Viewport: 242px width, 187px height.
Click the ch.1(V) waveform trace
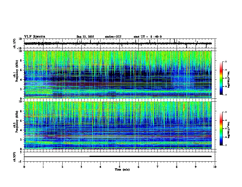[118, 43]
